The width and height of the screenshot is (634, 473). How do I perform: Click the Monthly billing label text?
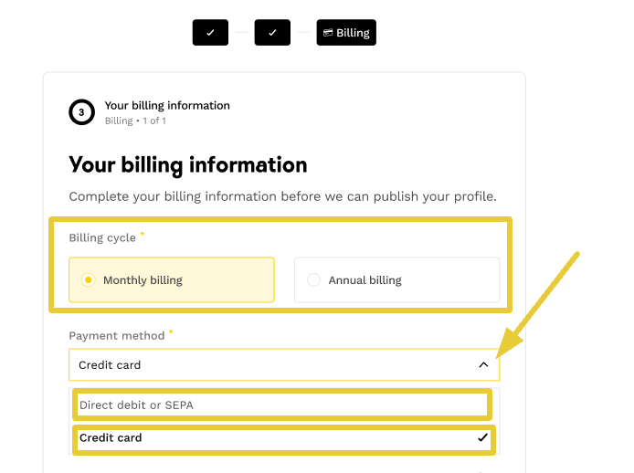coord(143,280)
